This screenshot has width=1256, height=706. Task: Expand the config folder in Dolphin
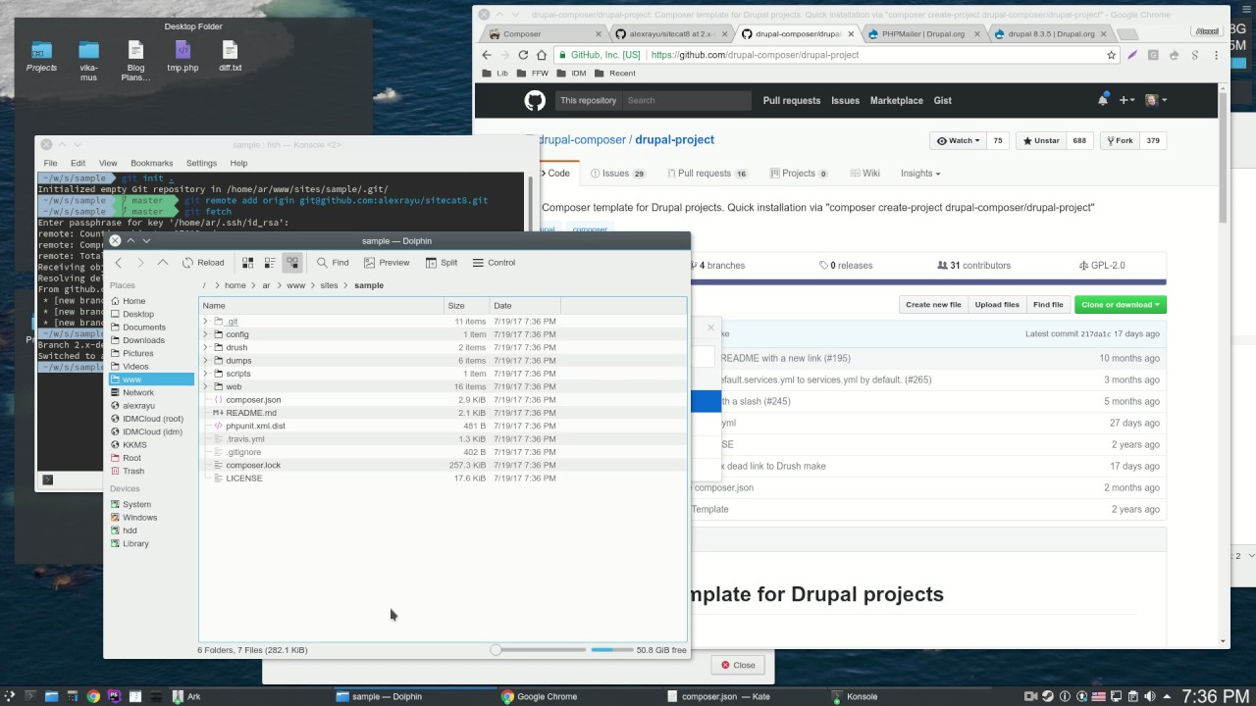(x=206, y=334)
